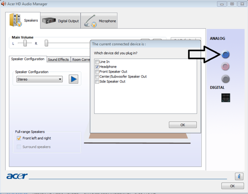
Task: Click the digital output port icon
Action: click(226, 97)
